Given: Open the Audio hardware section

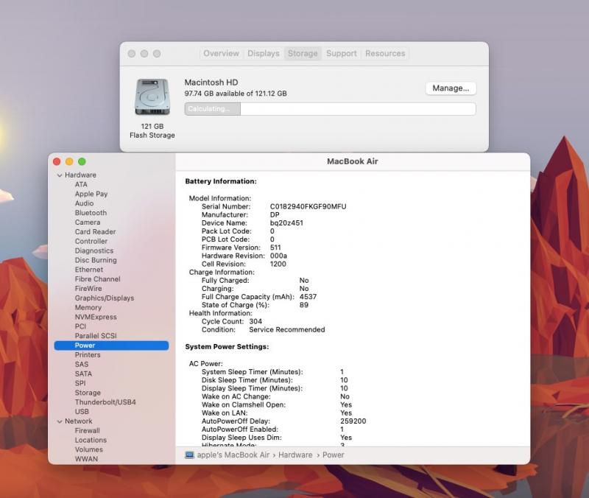Looking at the screenshot, I should [84, 203].
